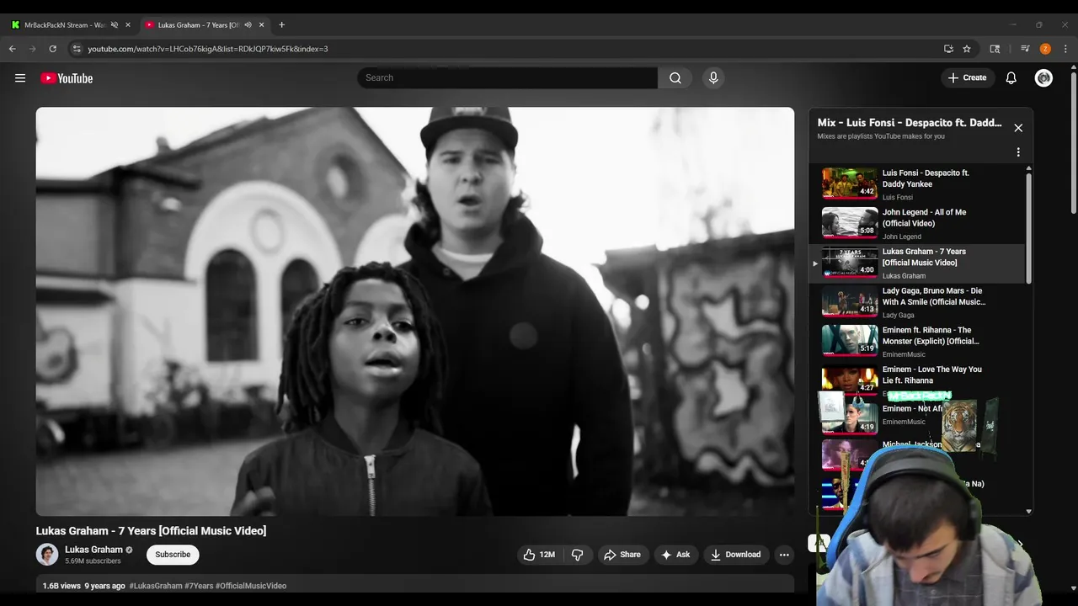Open more actions ellipsis under video
This screenshot has width=1078, height=606.
(x=784, y=555)
